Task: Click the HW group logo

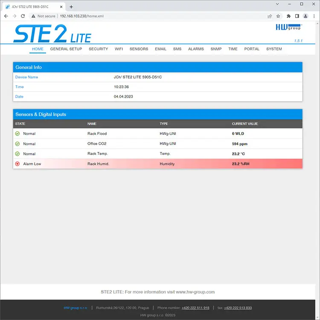Action: (289, 27)
